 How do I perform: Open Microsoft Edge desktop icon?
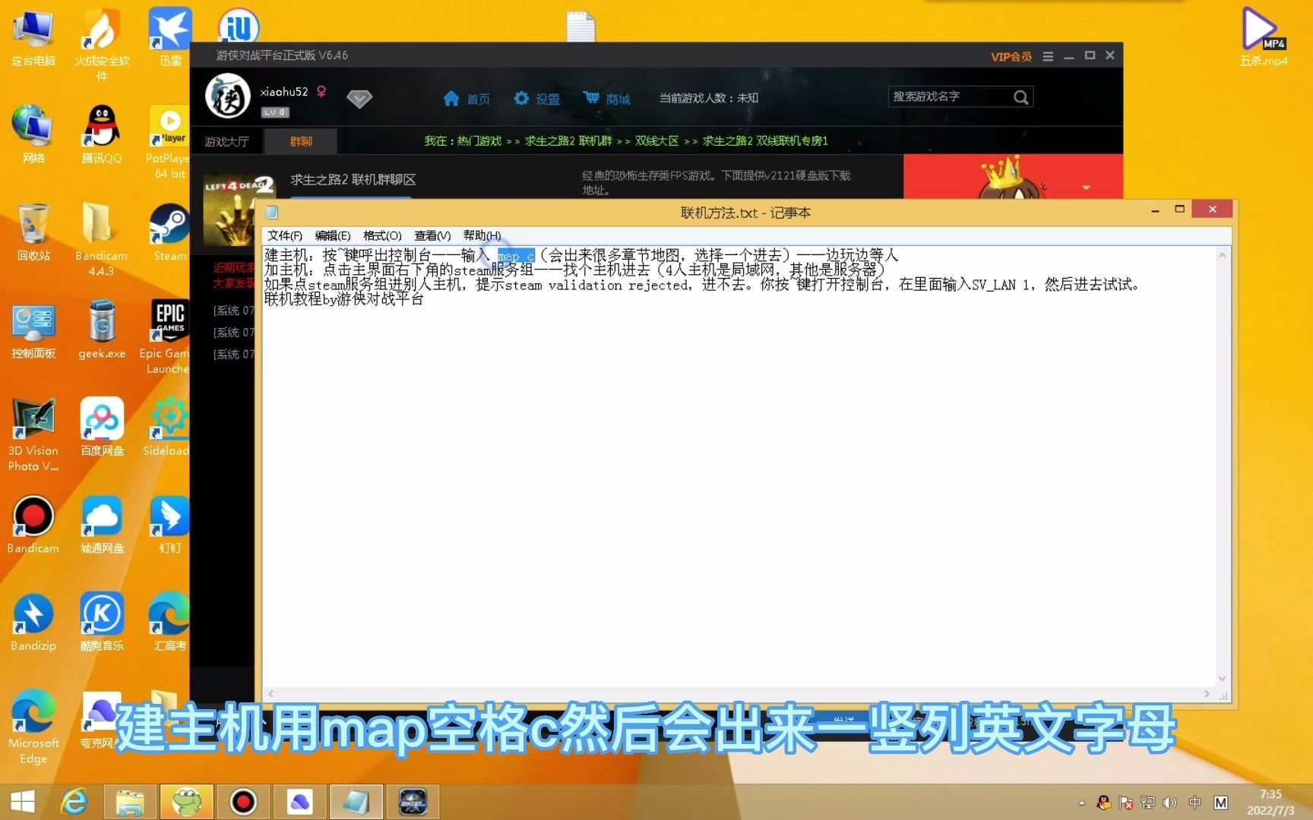[33, 726]
